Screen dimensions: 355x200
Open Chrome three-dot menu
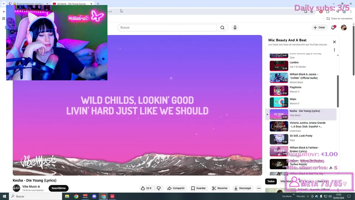click(x=350, y=12)
